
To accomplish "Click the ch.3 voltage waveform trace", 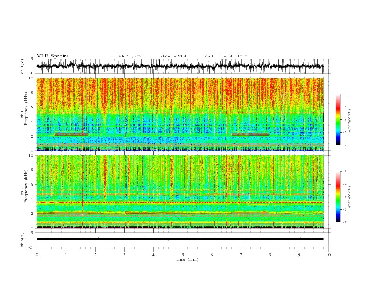I will pyautogui.click(x=180, y=239).
